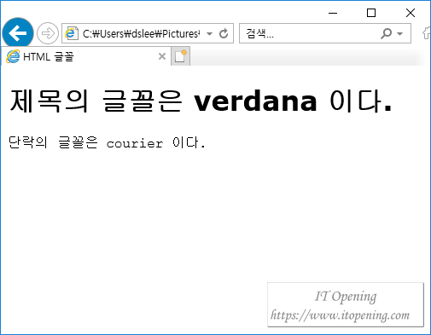Image resolution: width=431 pixels, height=335 pixels.
Task: Click the https://www.itopening.com watermark address
Action: (x=341, y=315)
